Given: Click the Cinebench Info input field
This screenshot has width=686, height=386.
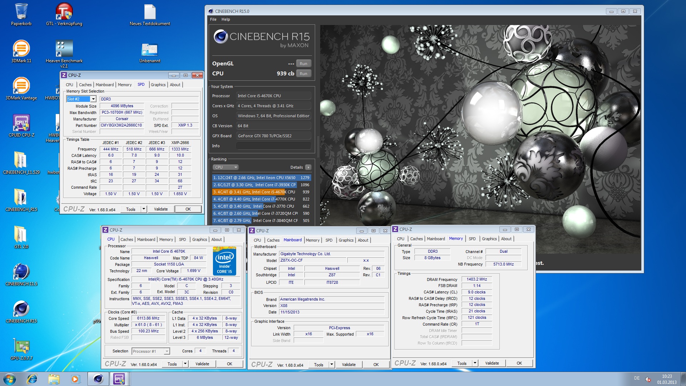Looking at the screenshot, I should [x=273, y=146].
